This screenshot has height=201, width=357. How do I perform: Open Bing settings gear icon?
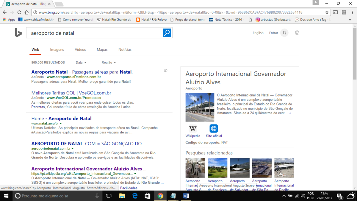[x=297, y=33]
